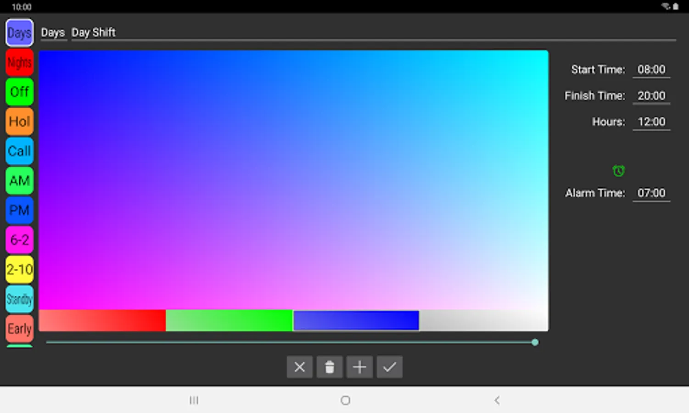689x413 pixels.
Task: Choose the magenta 6-2 shift button
Action: 19,240
